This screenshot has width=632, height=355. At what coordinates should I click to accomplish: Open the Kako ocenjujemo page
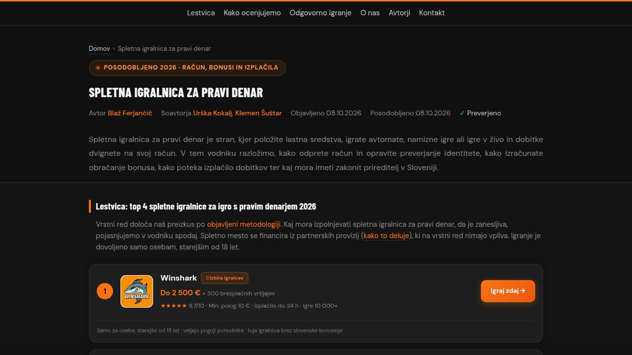(x=252, y=13)
